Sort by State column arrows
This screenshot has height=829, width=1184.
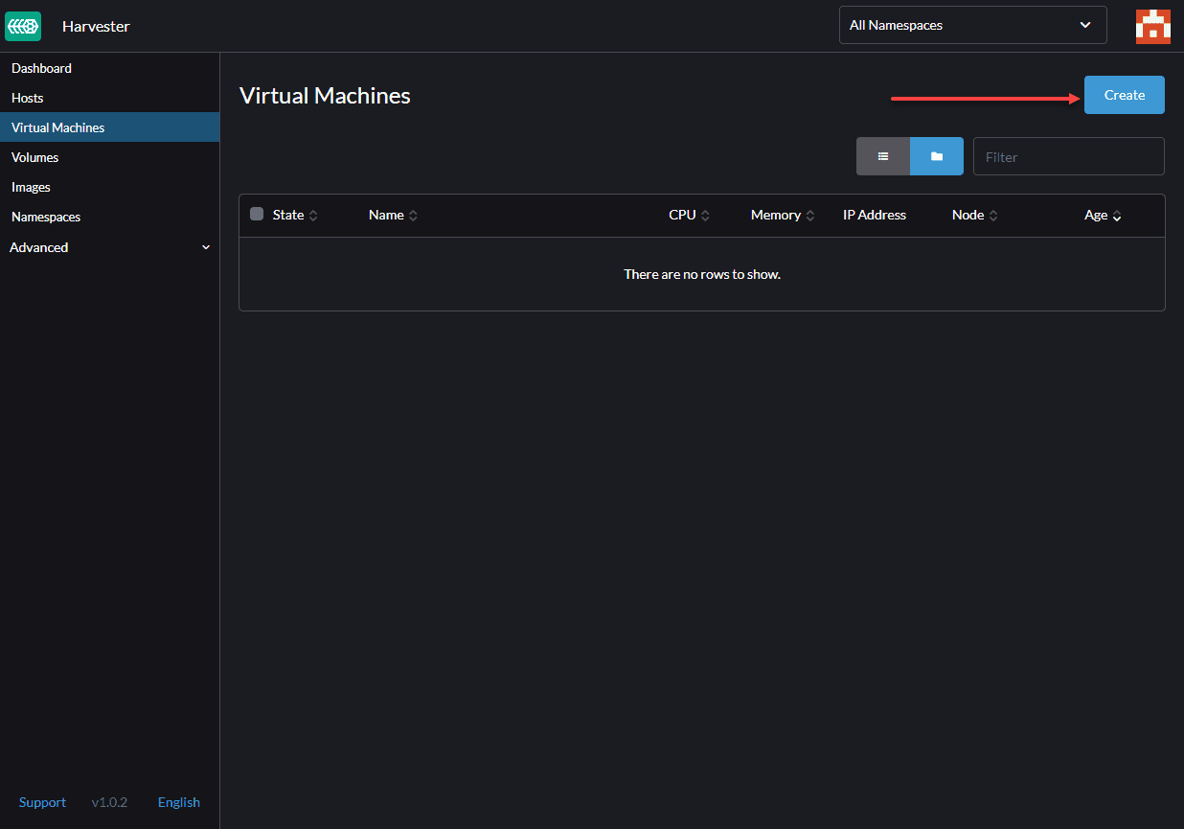coord(313,216)
